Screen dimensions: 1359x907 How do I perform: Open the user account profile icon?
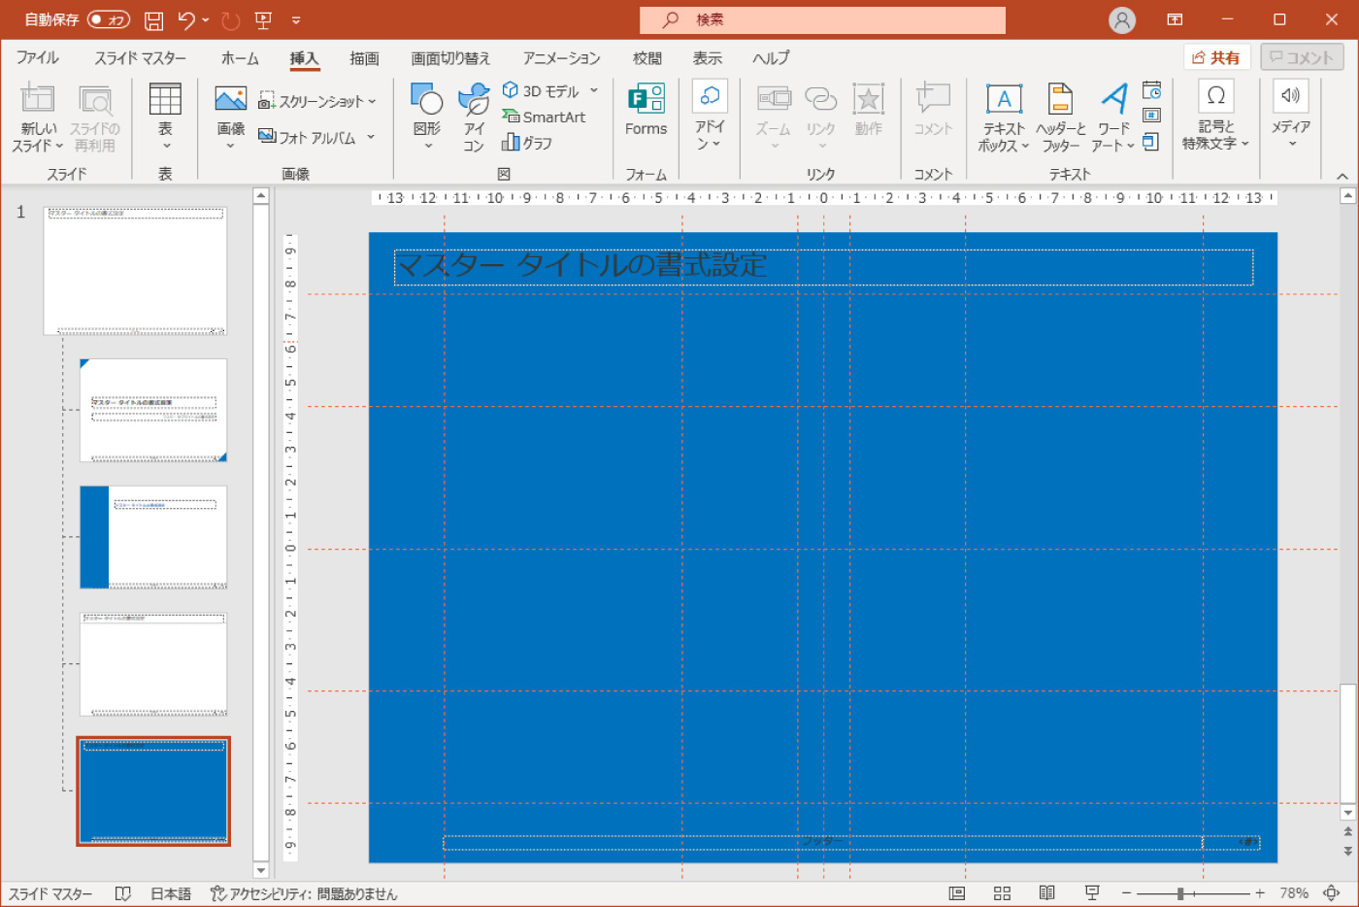pos(1122,19)
